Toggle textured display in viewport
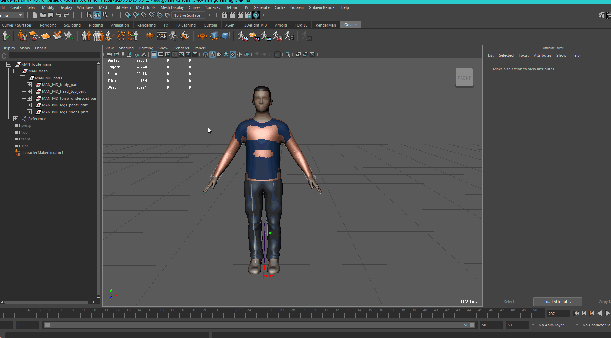Viewport: 611px width, 338px height. [x=233, y=54]
